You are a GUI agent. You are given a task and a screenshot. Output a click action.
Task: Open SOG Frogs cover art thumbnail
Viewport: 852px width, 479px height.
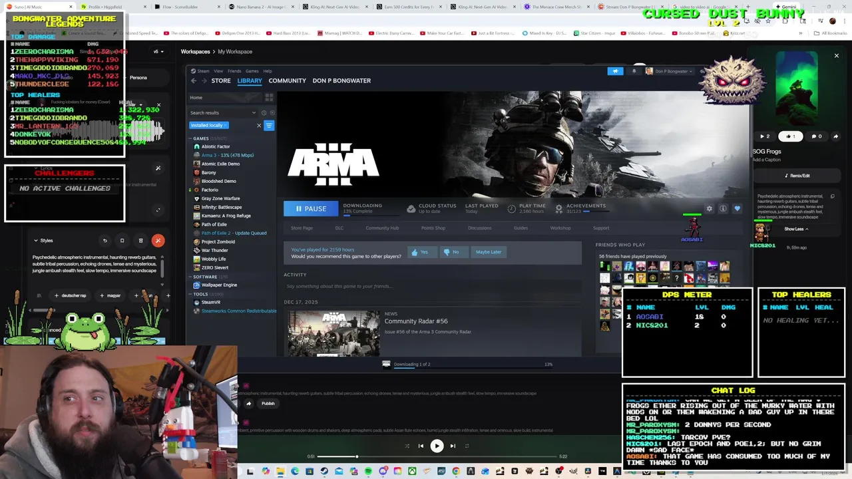point(797,89)
